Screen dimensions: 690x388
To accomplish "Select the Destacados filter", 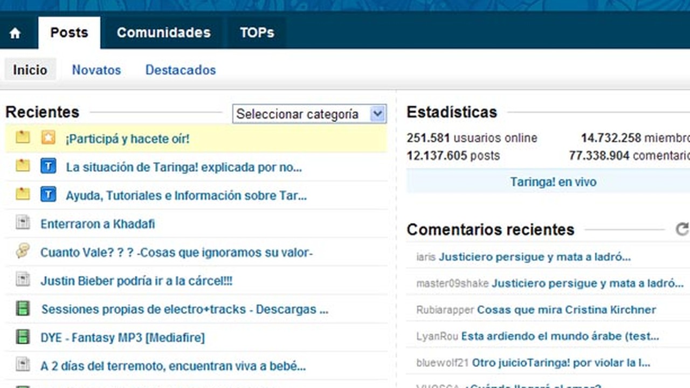I will (x=180, y=70).
